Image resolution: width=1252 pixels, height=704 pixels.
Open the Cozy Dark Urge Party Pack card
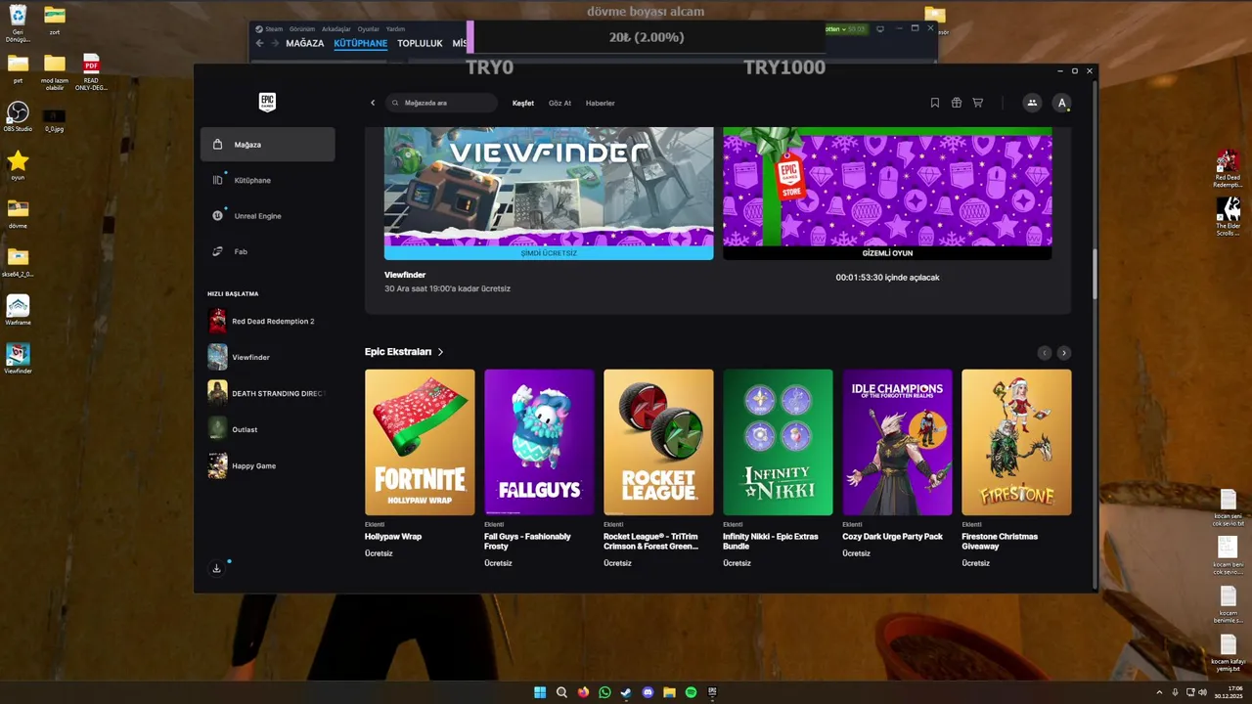[897, 442]
